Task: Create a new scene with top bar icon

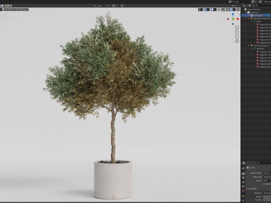Action: click(253, 2)
